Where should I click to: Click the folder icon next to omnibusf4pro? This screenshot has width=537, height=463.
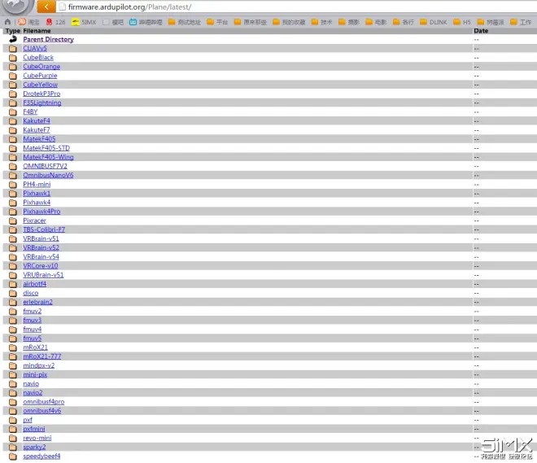[13, 402]
